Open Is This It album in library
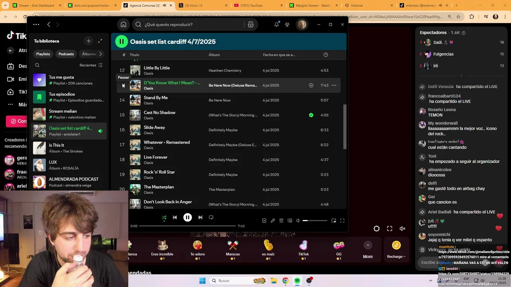The height and width of the screenshot is (287, 511). (69, 148)
